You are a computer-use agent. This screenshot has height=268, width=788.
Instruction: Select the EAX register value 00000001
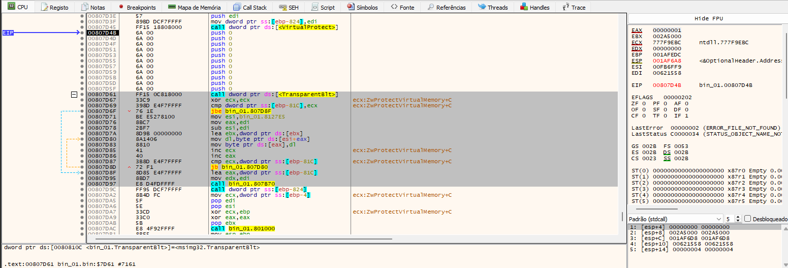[x=667, y=30]
